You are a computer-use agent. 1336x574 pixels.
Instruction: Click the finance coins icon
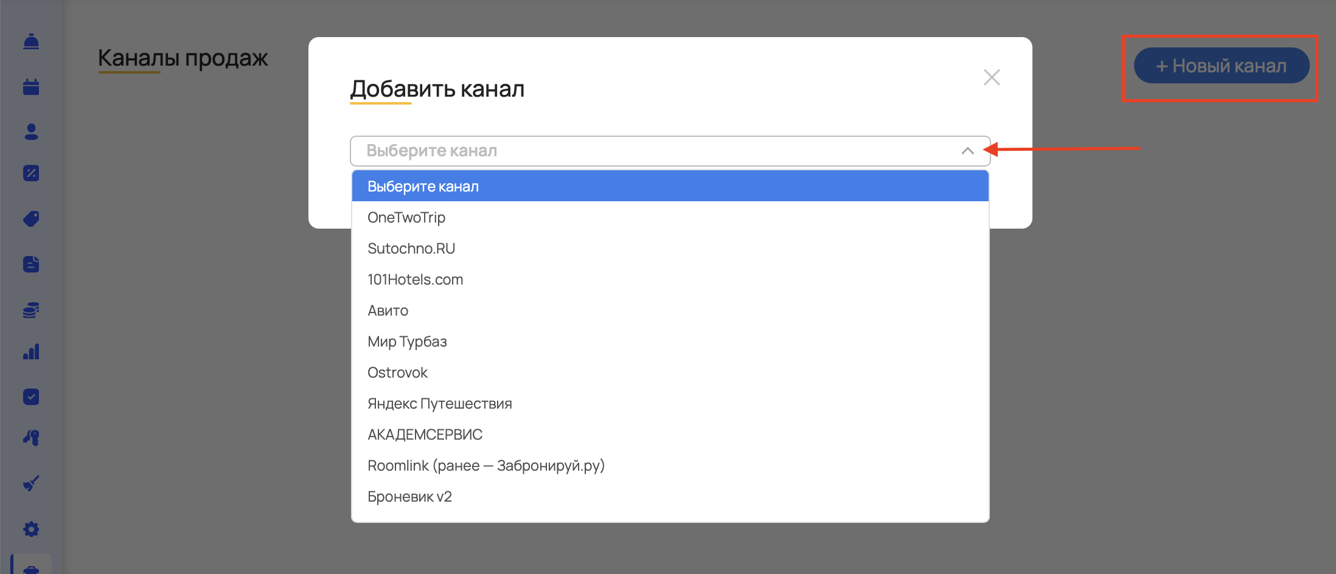pos(31,309)
